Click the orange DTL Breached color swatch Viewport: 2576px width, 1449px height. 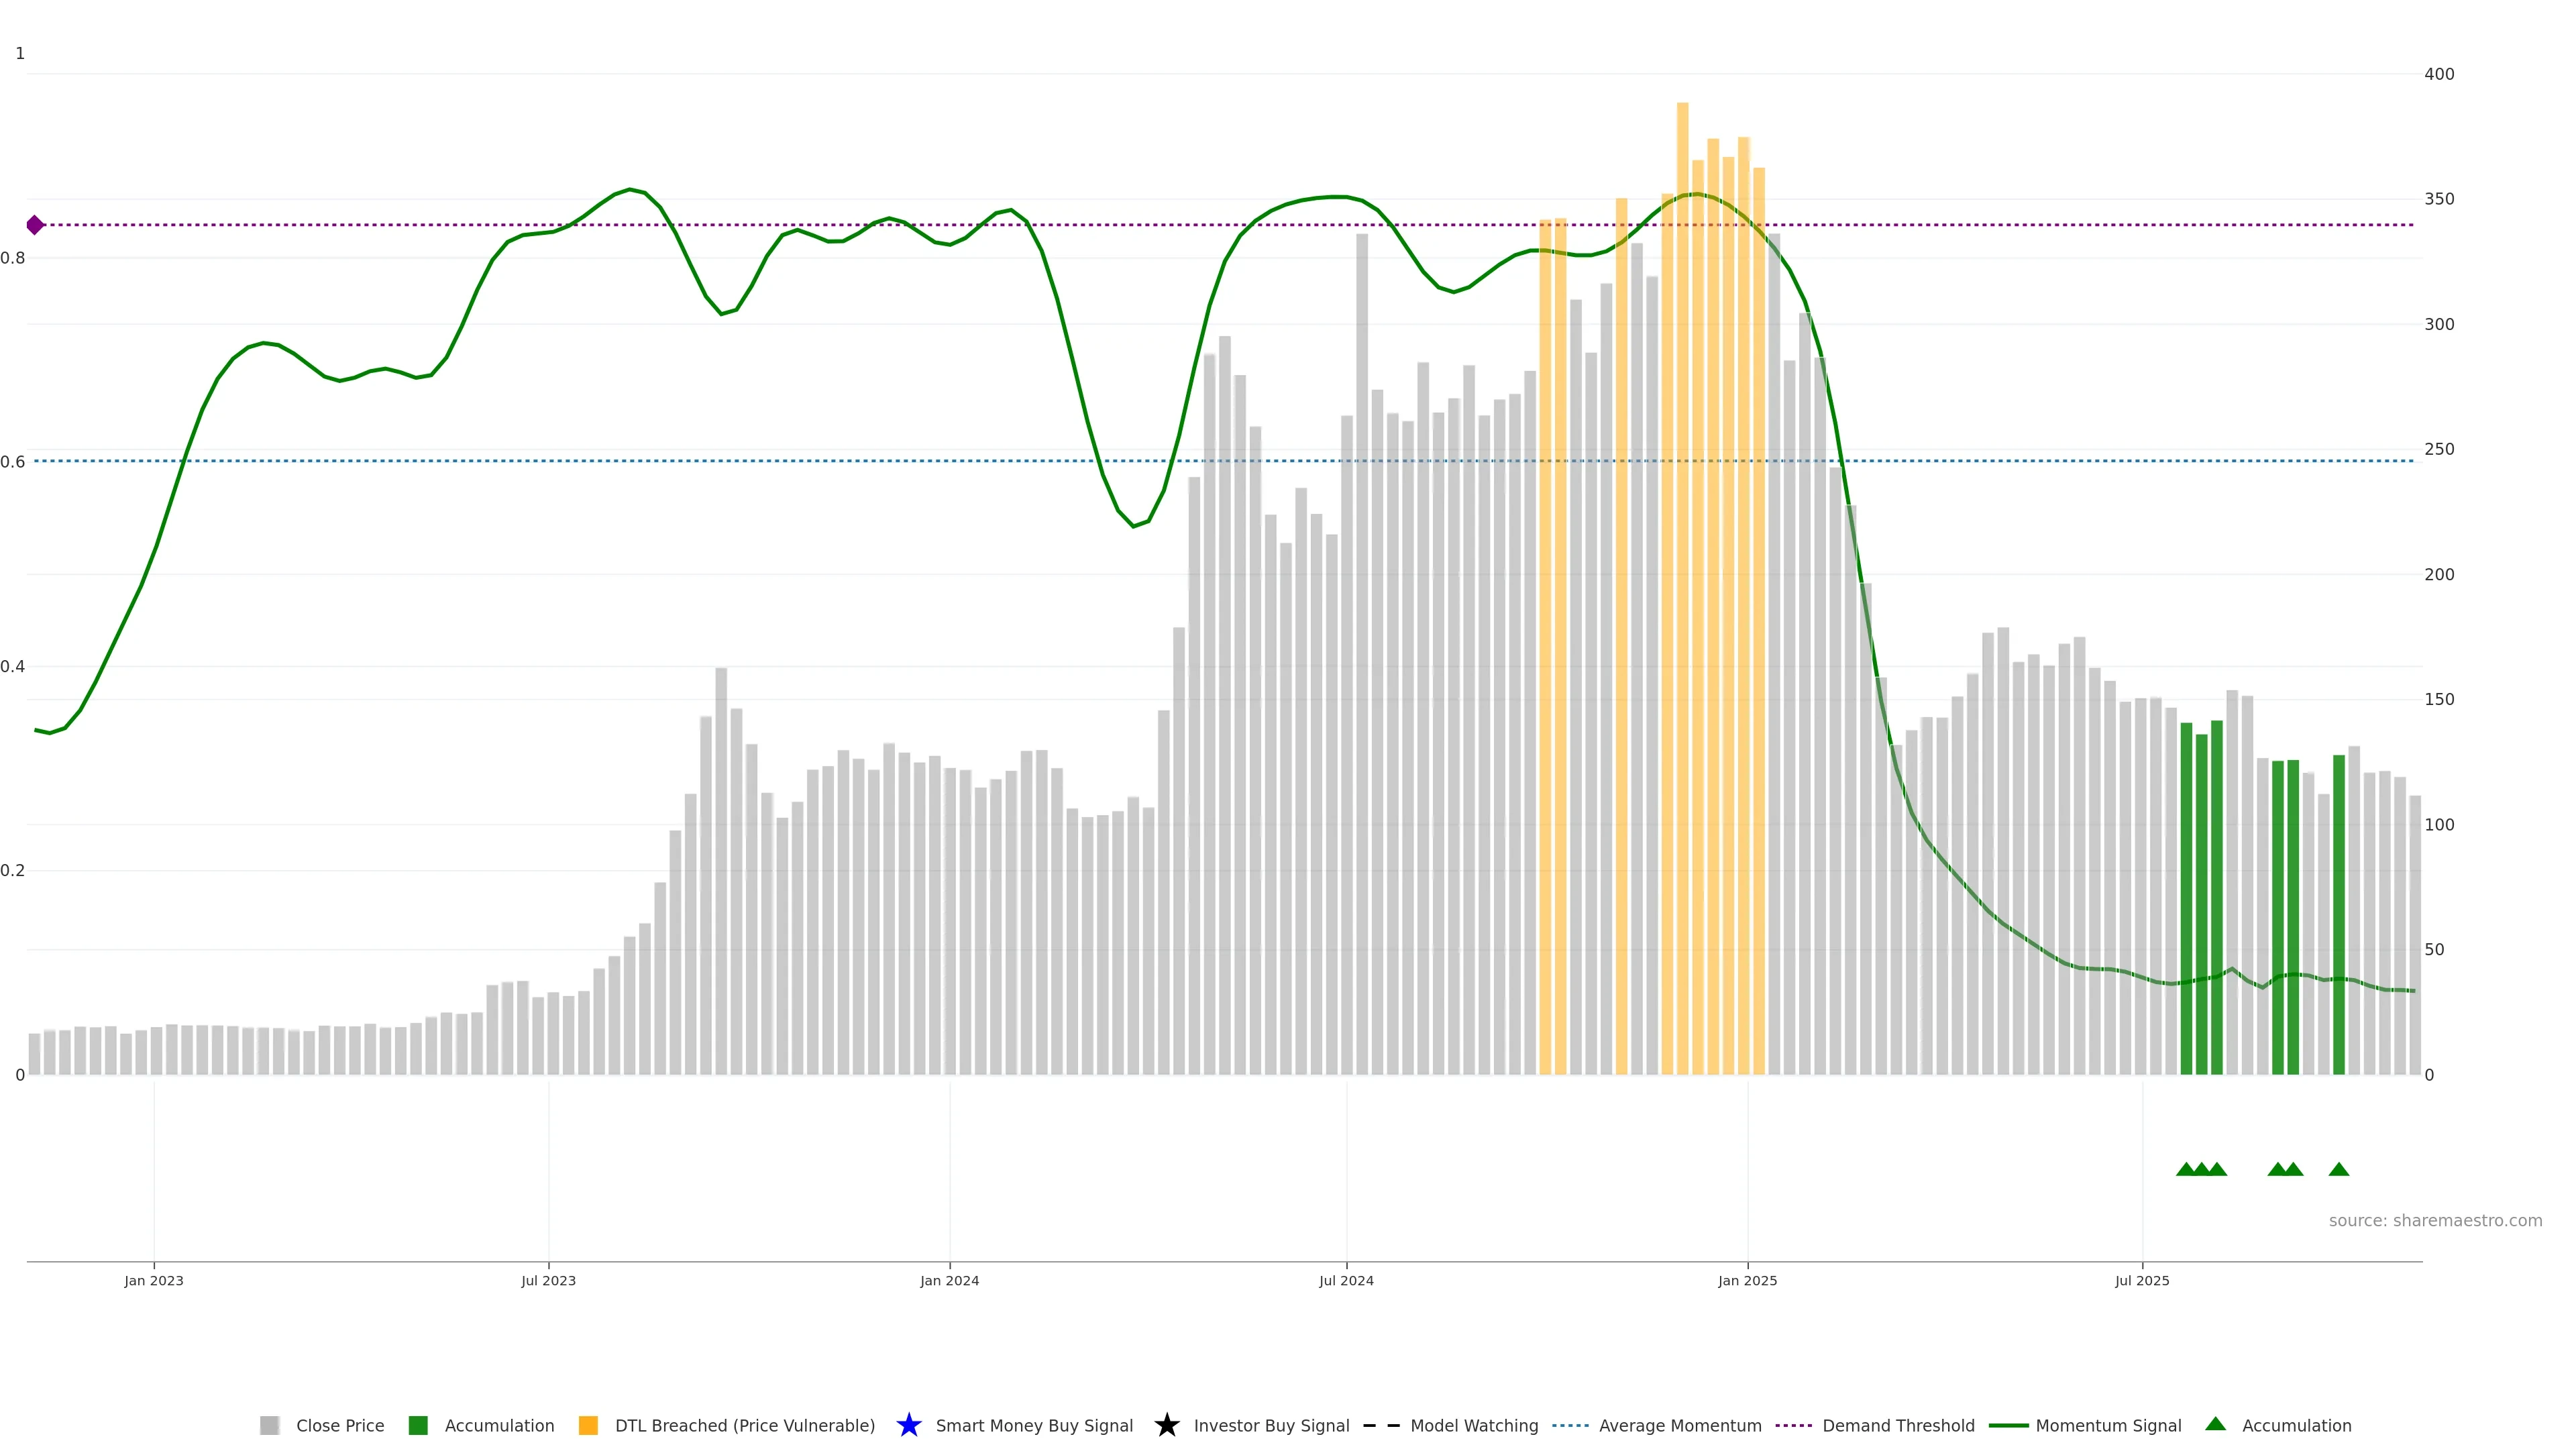pyautogui.click(x=588, y=1425)
